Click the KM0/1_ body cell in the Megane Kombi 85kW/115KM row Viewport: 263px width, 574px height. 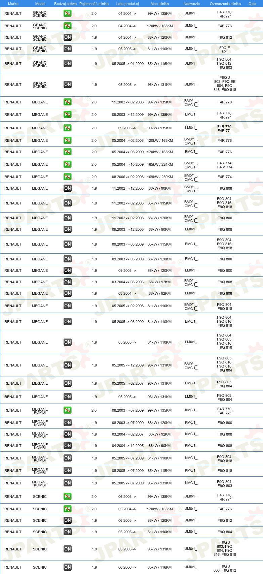pyautogui.click(x=191, y=471)
